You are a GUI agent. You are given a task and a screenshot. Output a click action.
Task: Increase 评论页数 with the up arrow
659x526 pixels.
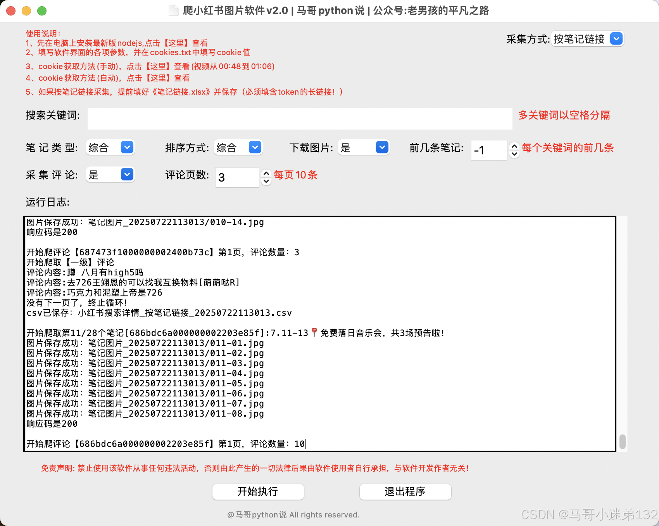coord(266,173)
